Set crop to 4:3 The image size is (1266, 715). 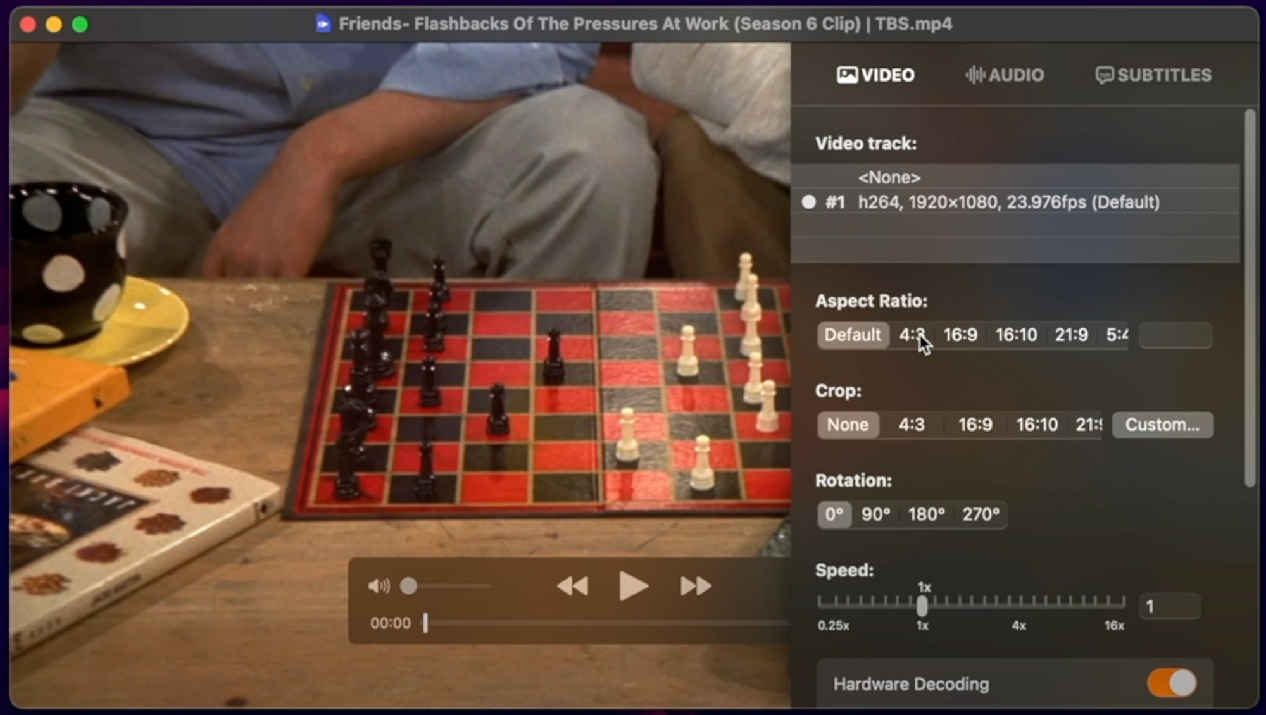[912, 425]
